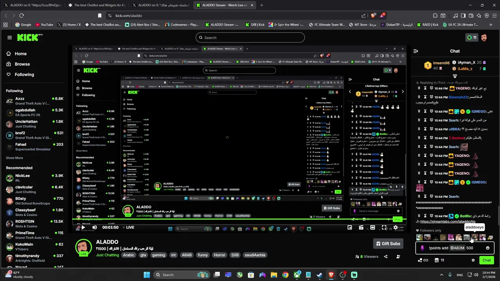Mute the stream volume
This screenshot has width=500, height=281.
tap(94, 227)
